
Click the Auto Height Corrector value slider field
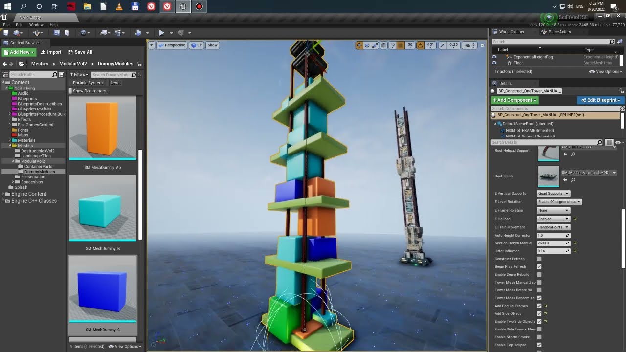click(554, 235)
